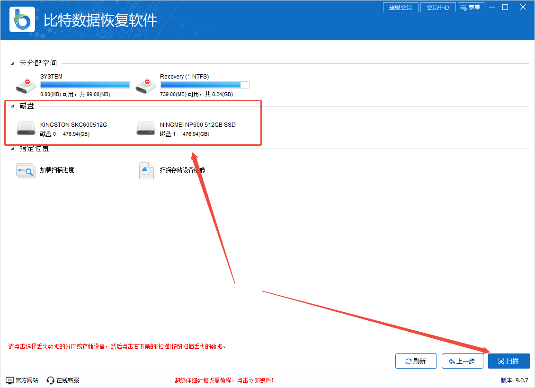Select the KINGSTON SKC600512G disk icon
Screen dimensions: 535x388
pos(26,129)
